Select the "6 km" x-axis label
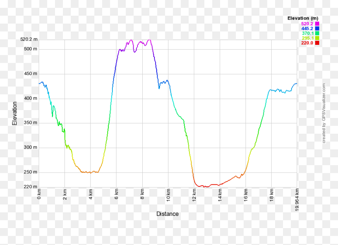The width and height of the screenshot is (338, 245). click(116, 194)
